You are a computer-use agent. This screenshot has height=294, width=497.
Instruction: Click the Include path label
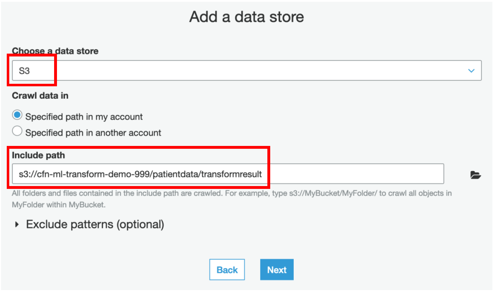(38, 155)
